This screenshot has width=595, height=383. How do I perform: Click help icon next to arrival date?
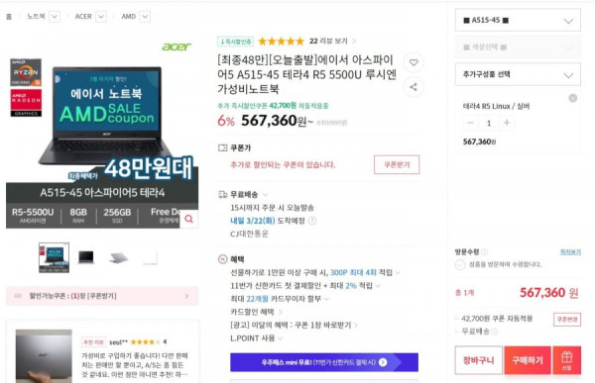point(312,221)
